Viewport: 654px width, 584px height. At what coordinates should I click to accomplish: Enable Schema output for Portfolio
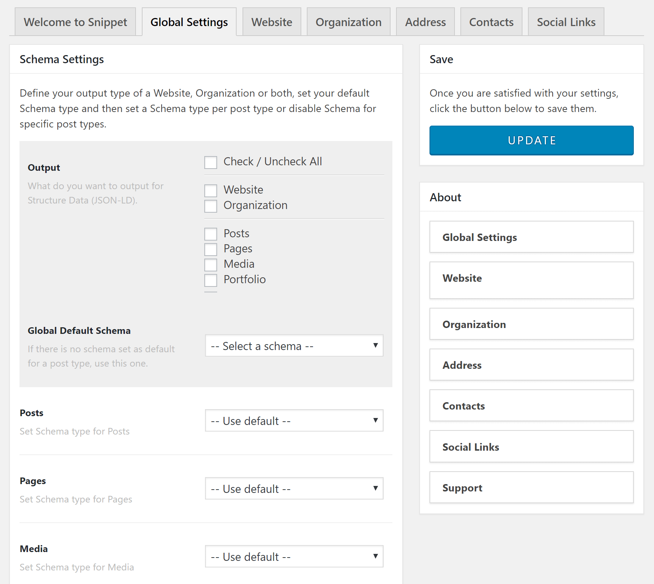coord(211,280)
